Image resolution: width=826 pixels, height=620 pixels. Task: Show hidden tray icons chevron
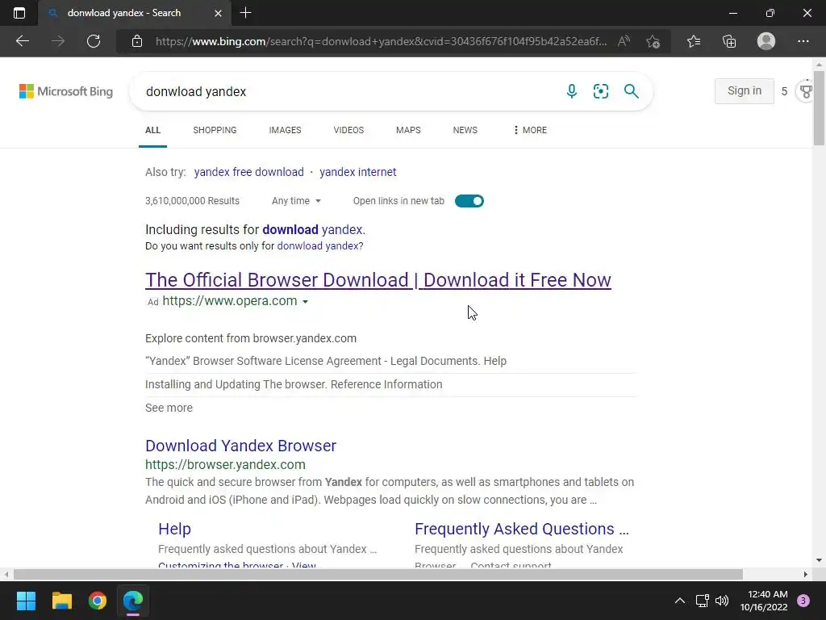coord(680,601)
